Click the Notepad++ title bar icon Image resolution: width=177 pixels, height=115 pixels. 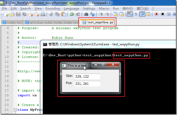[x=2, y=3]
